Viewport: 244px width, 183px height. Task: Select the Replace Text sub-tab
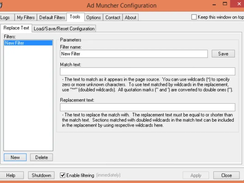click(x=16, y=28)
